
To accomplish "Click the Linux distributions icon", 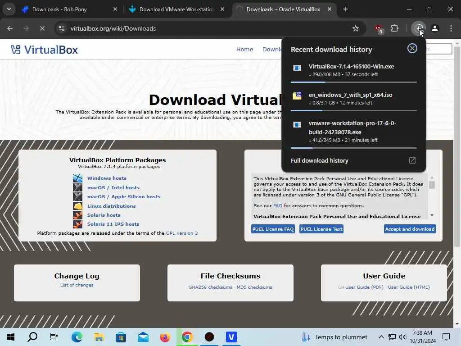I will (x=77, y=206).
